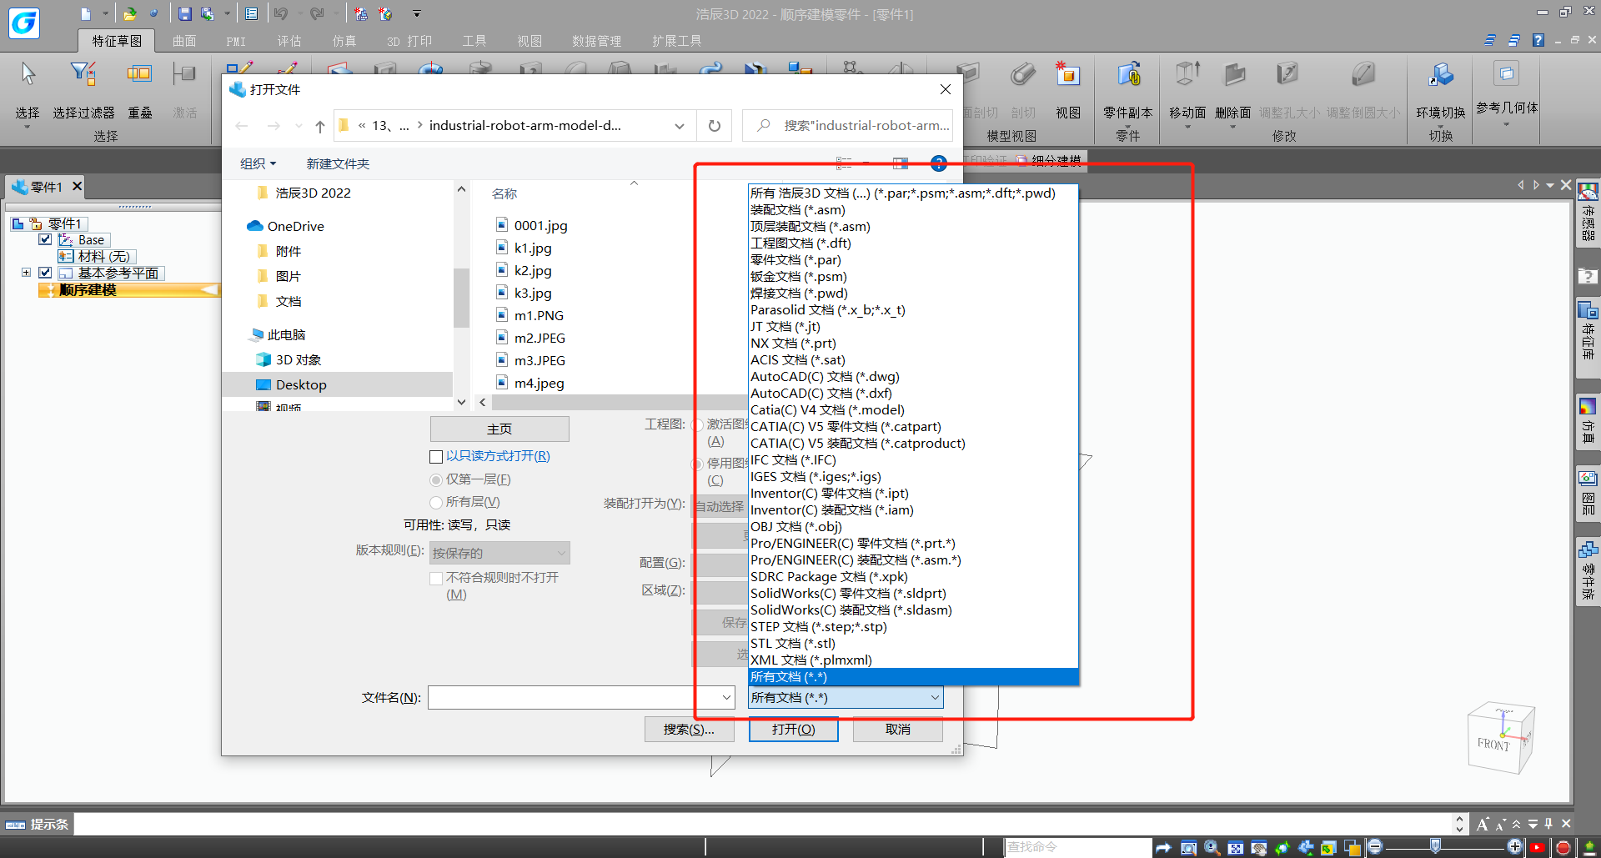Open the 选择过滤器 filter tool
The width and height of the screenshot is (1601, 858).
(83, 75)
